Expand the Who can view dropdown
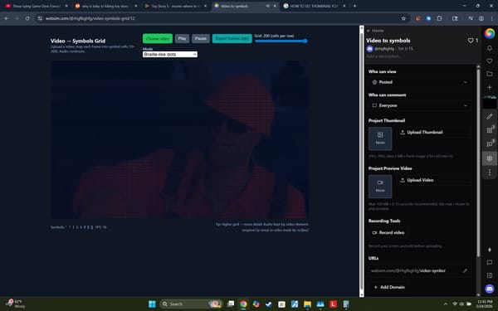The width and height of the screenshot is (498, 311). (419, 82)
